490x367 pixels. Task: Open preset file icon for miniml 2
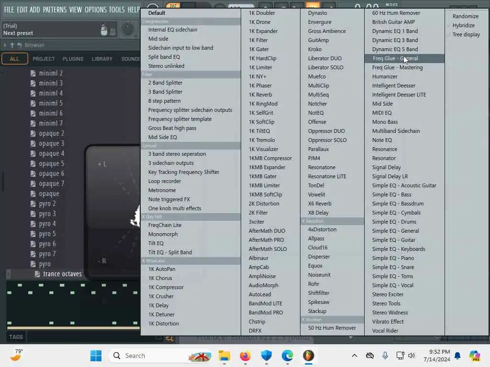point(33,73)
